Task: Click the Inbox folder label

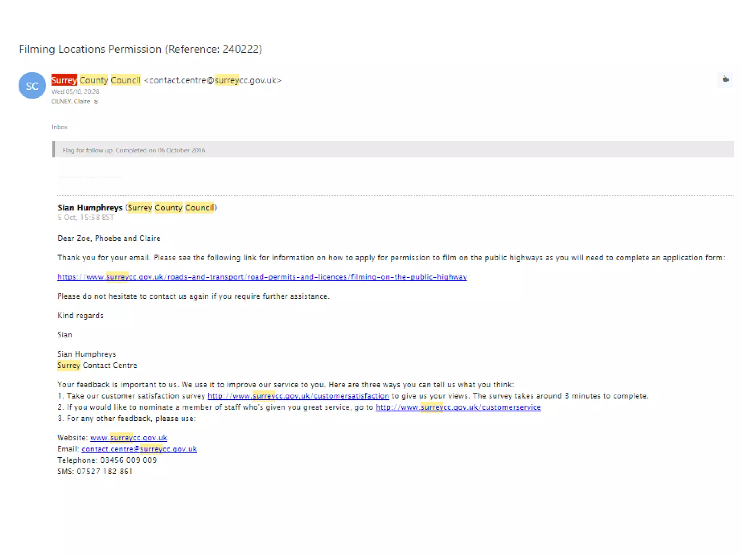Action: click(59, 127)
